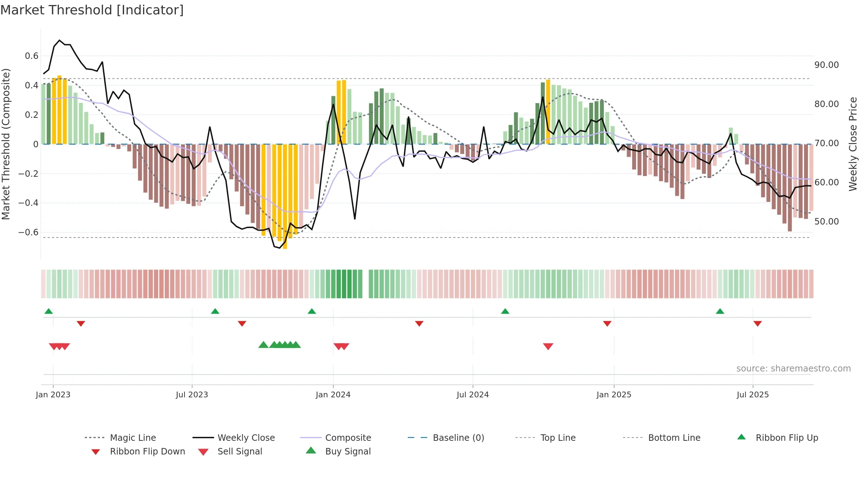This screenshot has height=485, width=863.
Task: Click the 70.00 price axis label
Action: tap(827, 143)
